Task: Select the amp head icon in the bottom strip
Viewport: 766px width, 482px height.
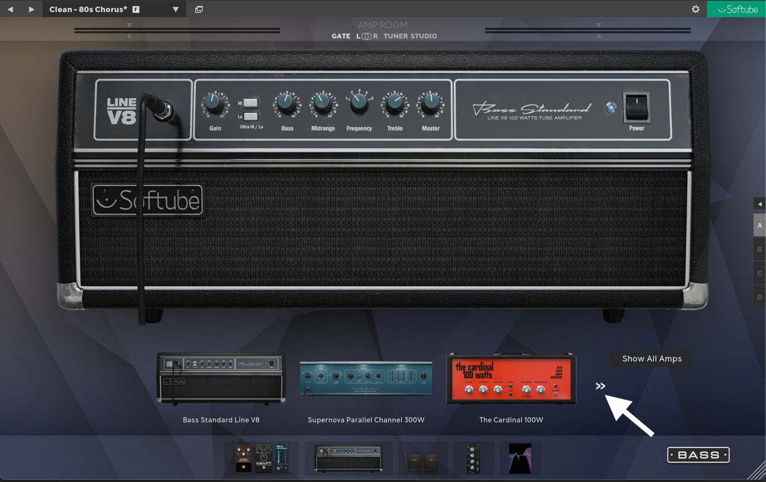Action: [348, 459]
